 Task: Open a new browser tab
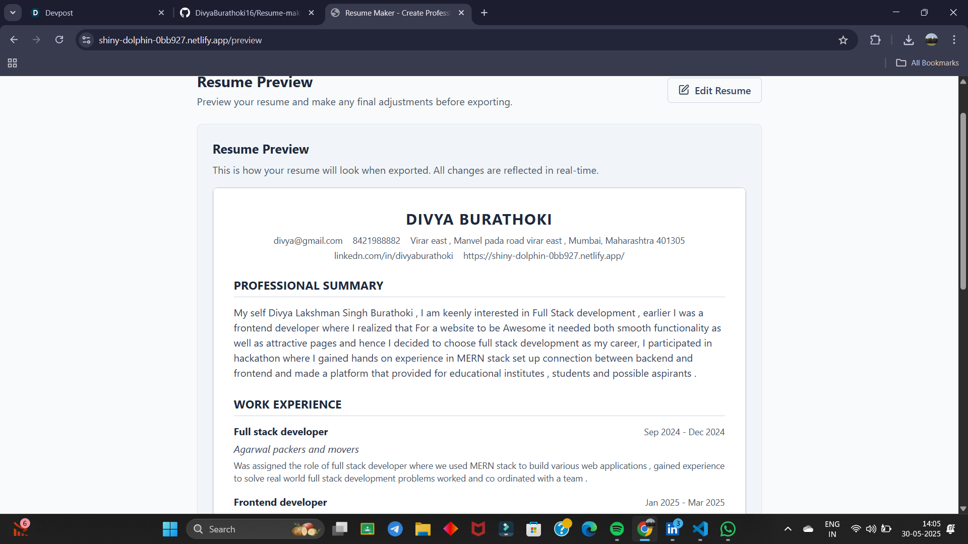(x=484, y=13)
